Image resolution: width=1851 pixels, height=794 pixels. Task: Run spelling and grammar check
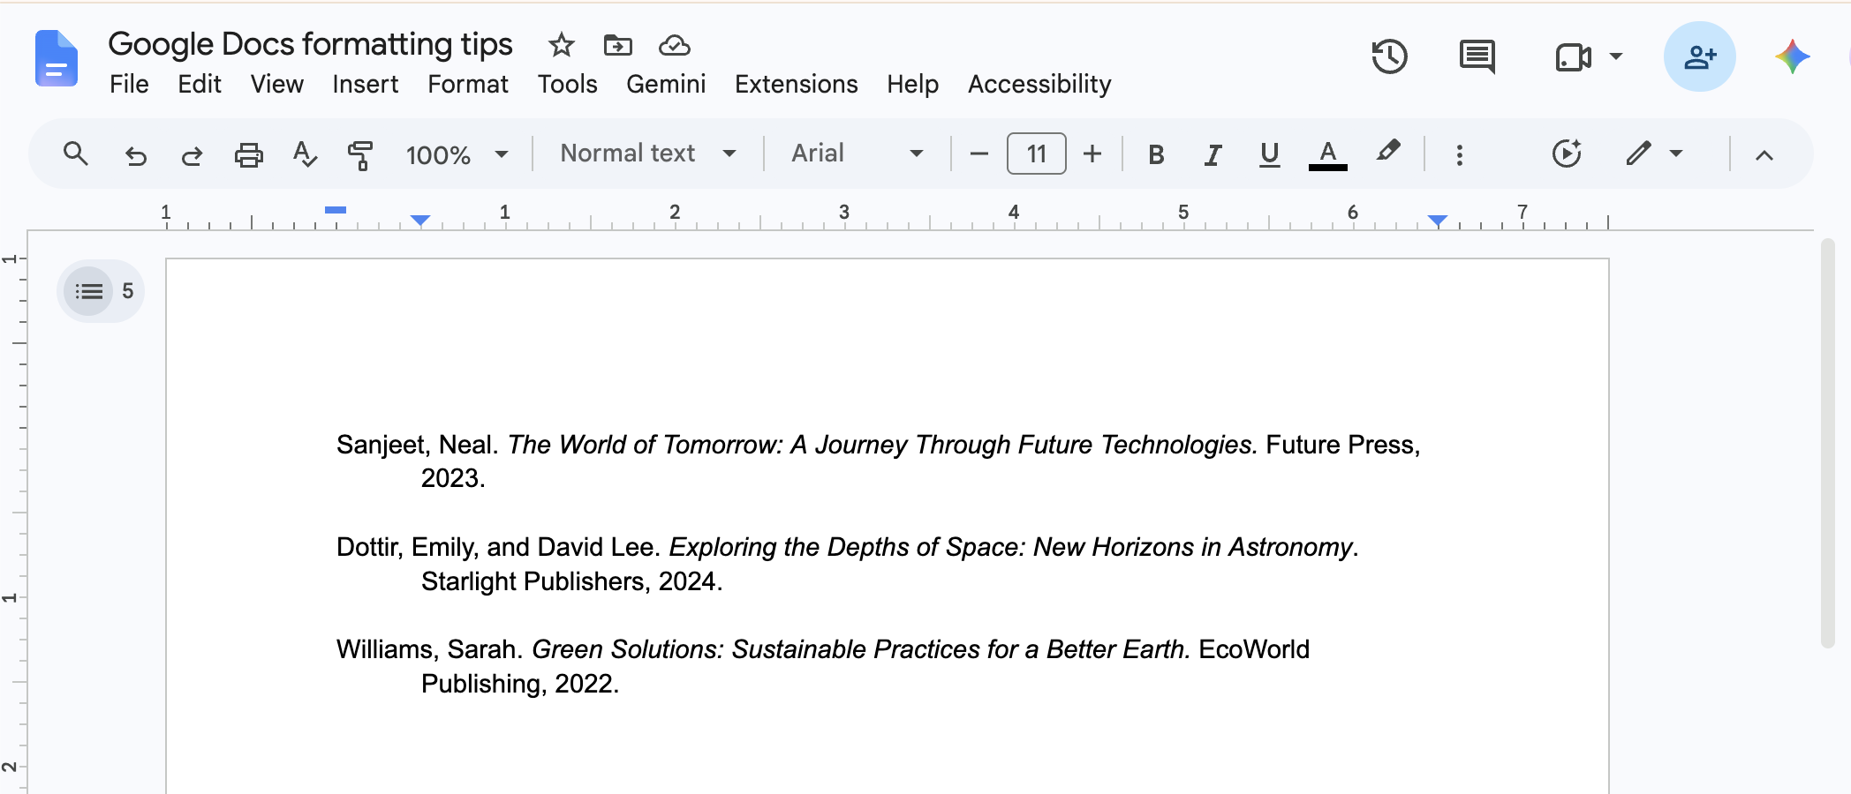coord(305,154)
